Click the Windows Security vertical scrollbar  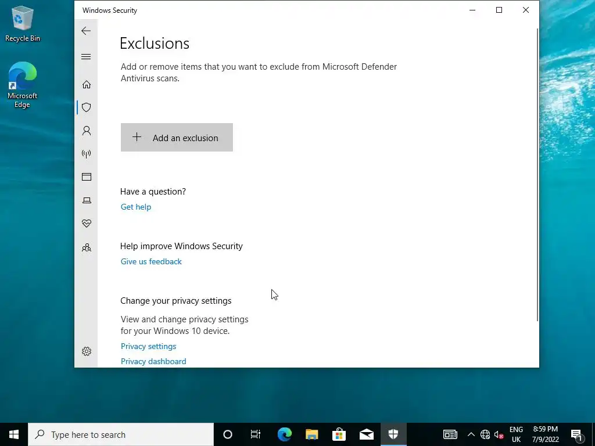tap(537, 174)
